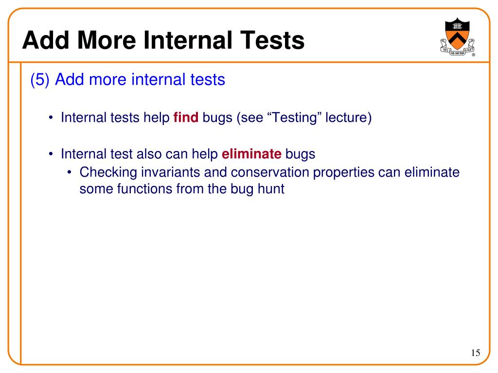Click the orange vertical bar at left
Image resolution: width=498 pixels, height=373 pixels.
pyautogui.click(x=20, y=213)
